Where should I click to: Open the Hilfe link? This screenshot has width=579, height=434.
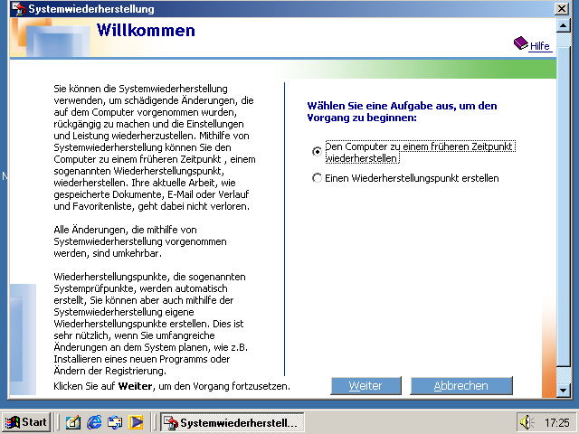click(x=540, y=46)
